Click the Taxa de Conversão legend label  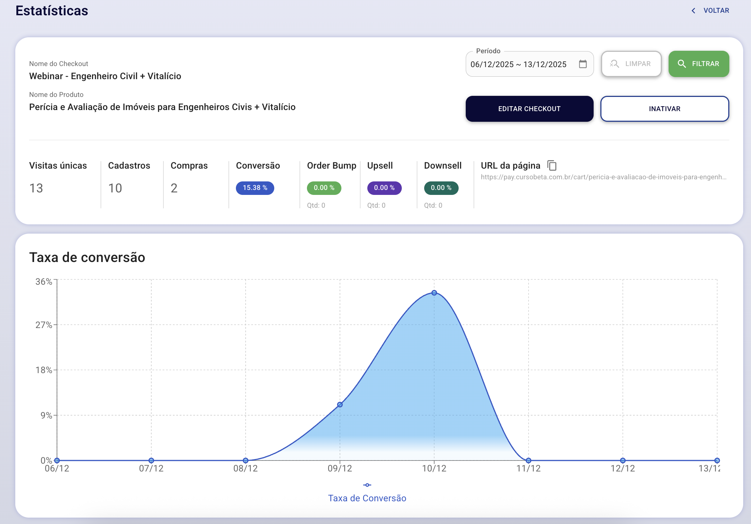[367, 498]
